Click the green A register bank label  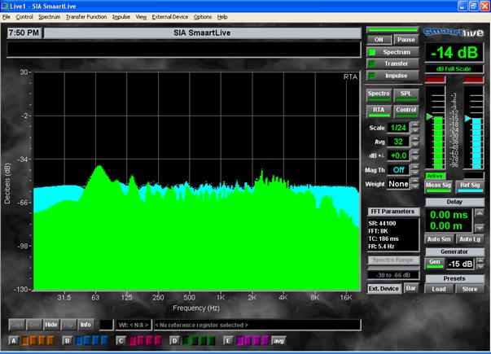14,340
